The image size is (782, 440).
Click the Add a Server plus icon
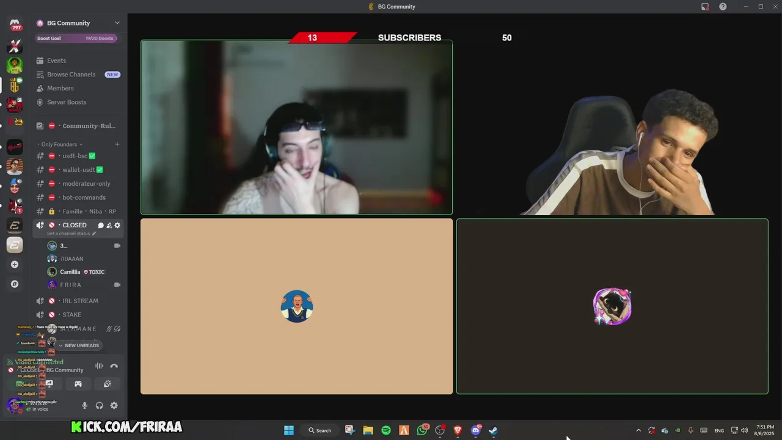tap(15, 265)
